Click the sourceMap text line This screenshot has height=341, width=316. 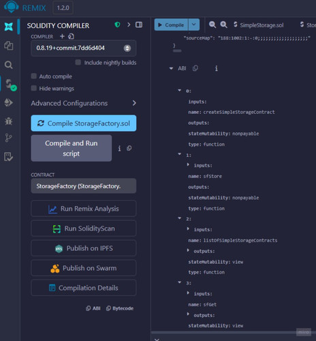[247, 38]
